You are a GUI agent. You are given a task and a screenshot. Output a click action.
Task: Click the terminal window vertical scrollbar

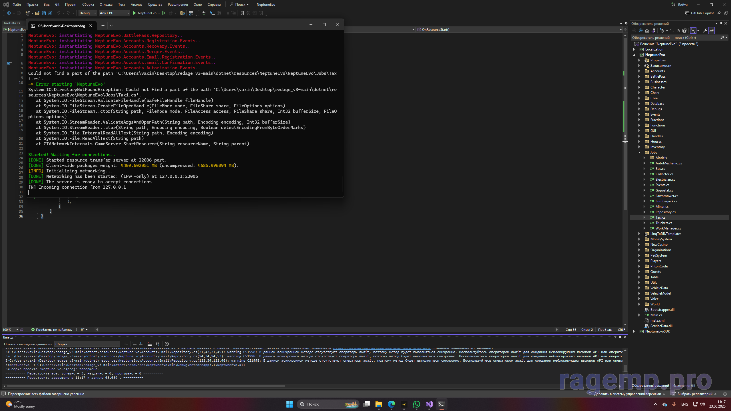[342, 184]
